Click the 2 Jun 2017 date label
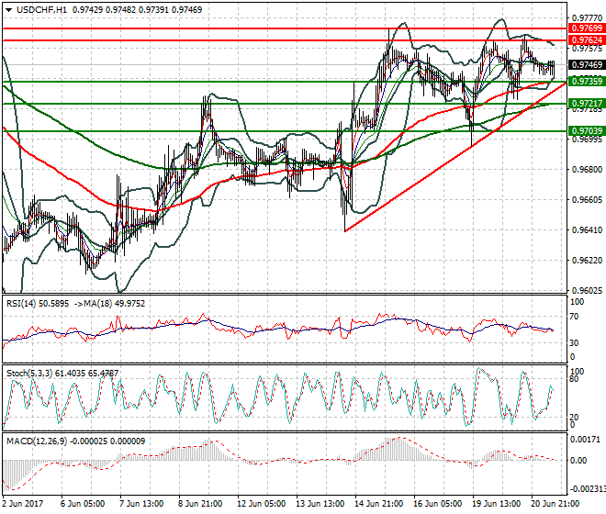606x514 pixels. pos(22,504)
